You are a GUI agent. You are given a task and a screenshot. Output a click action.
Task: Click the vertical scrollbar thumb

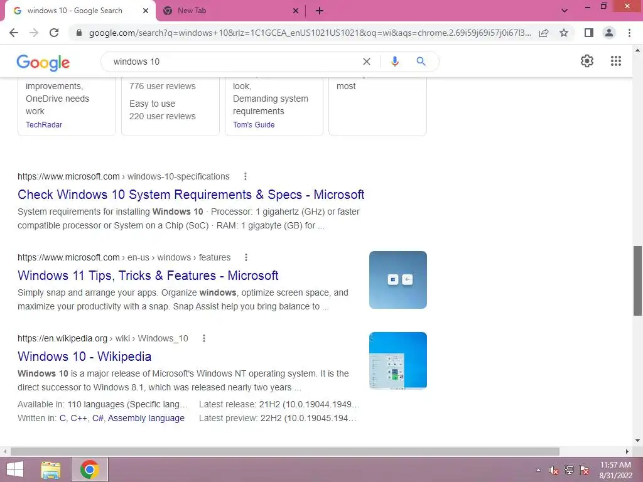(x=637, y=281)
